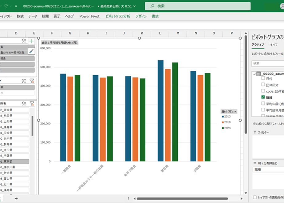Screen dimensions: 284x203
Task: Open the 表示 ribbon tab
Action: pos(57,16)
